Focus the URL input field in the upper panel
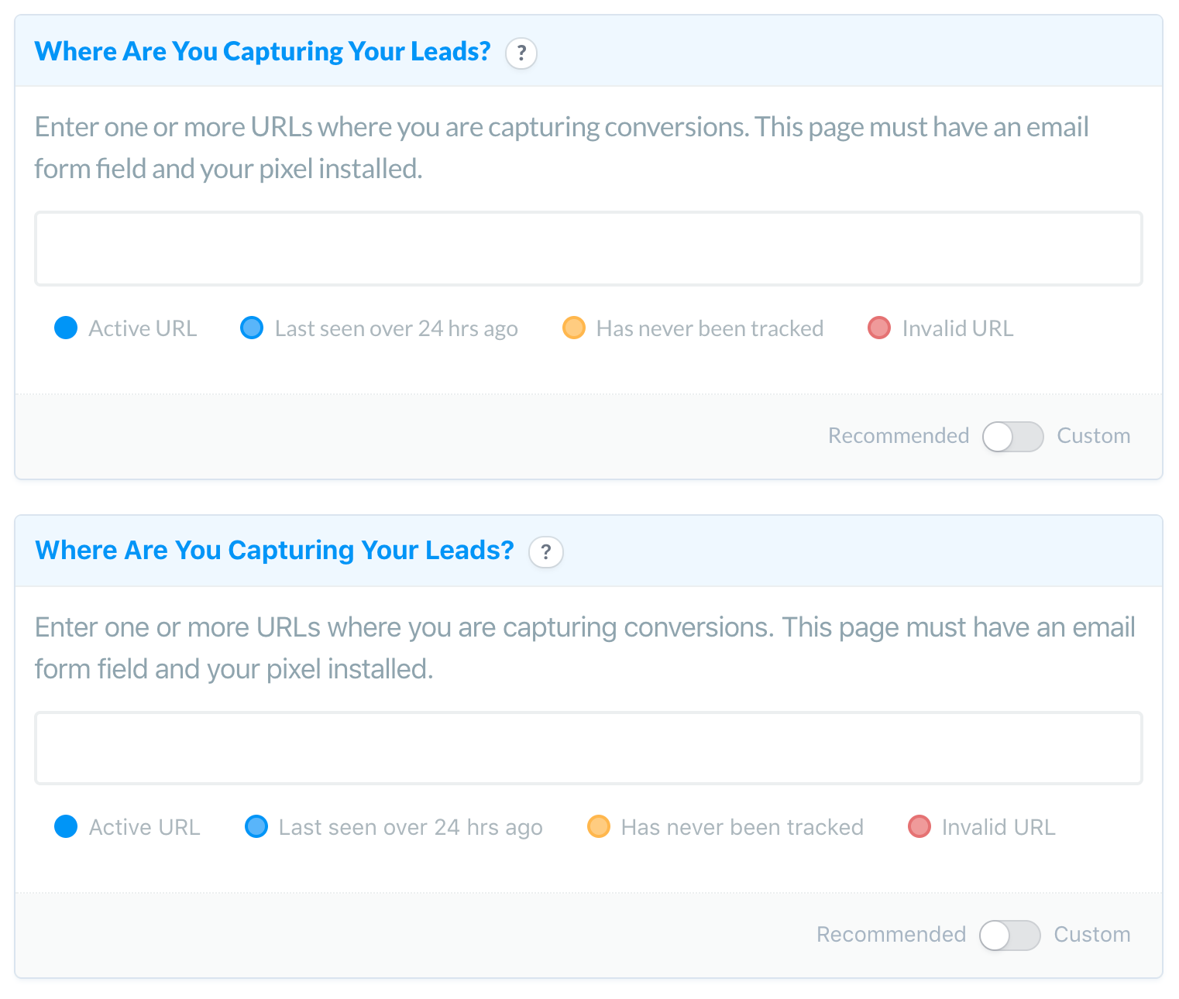1179x999 pixels. pos(589,249)
